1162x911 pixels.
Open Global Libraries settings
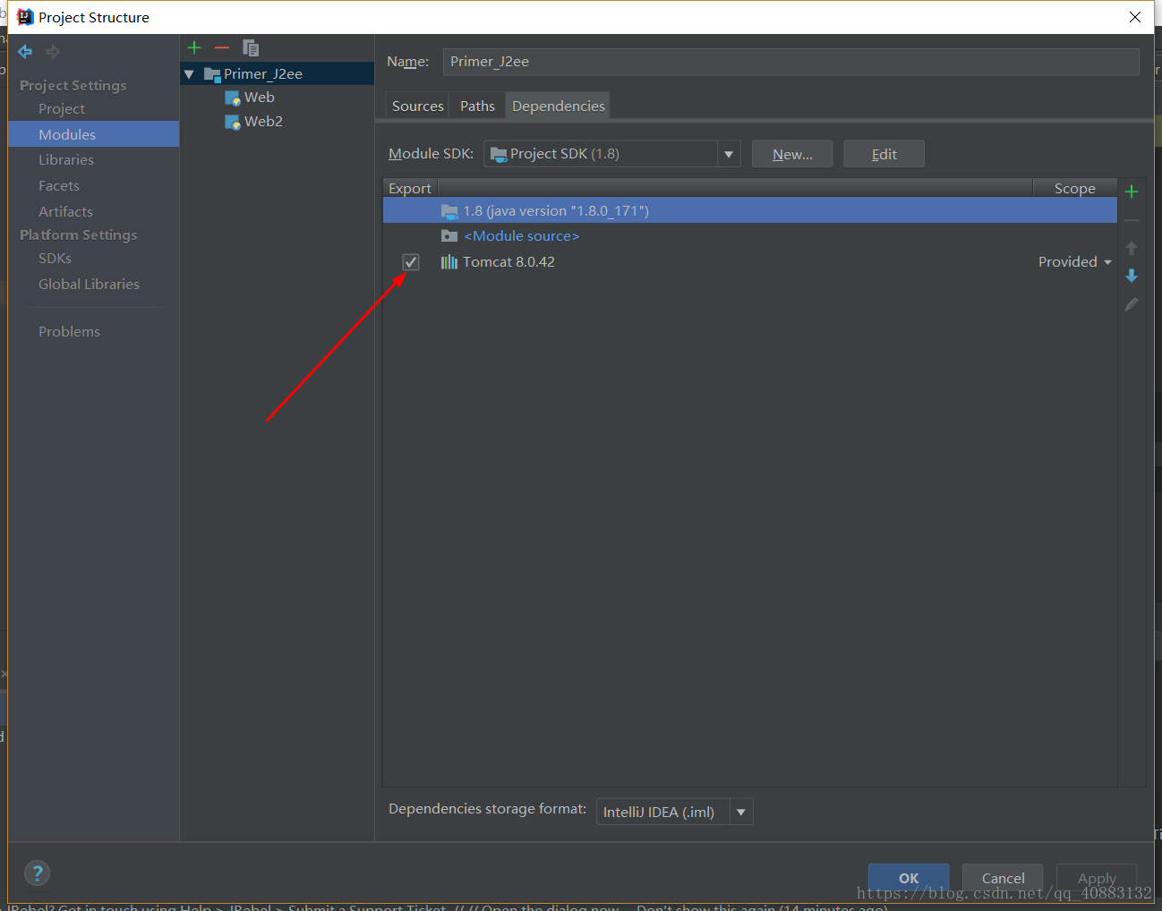[x=89, y=285]
